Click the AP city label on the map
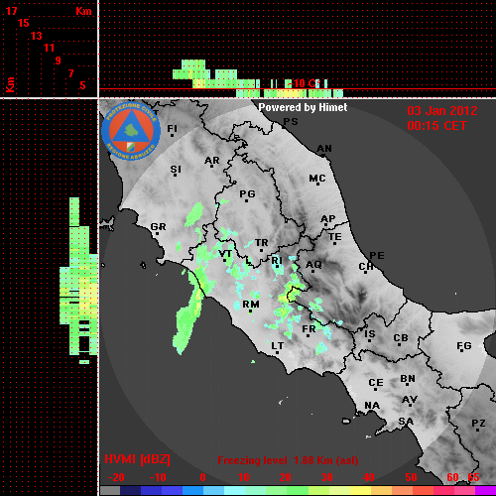The image size is (496, 496). pos(328,218)
